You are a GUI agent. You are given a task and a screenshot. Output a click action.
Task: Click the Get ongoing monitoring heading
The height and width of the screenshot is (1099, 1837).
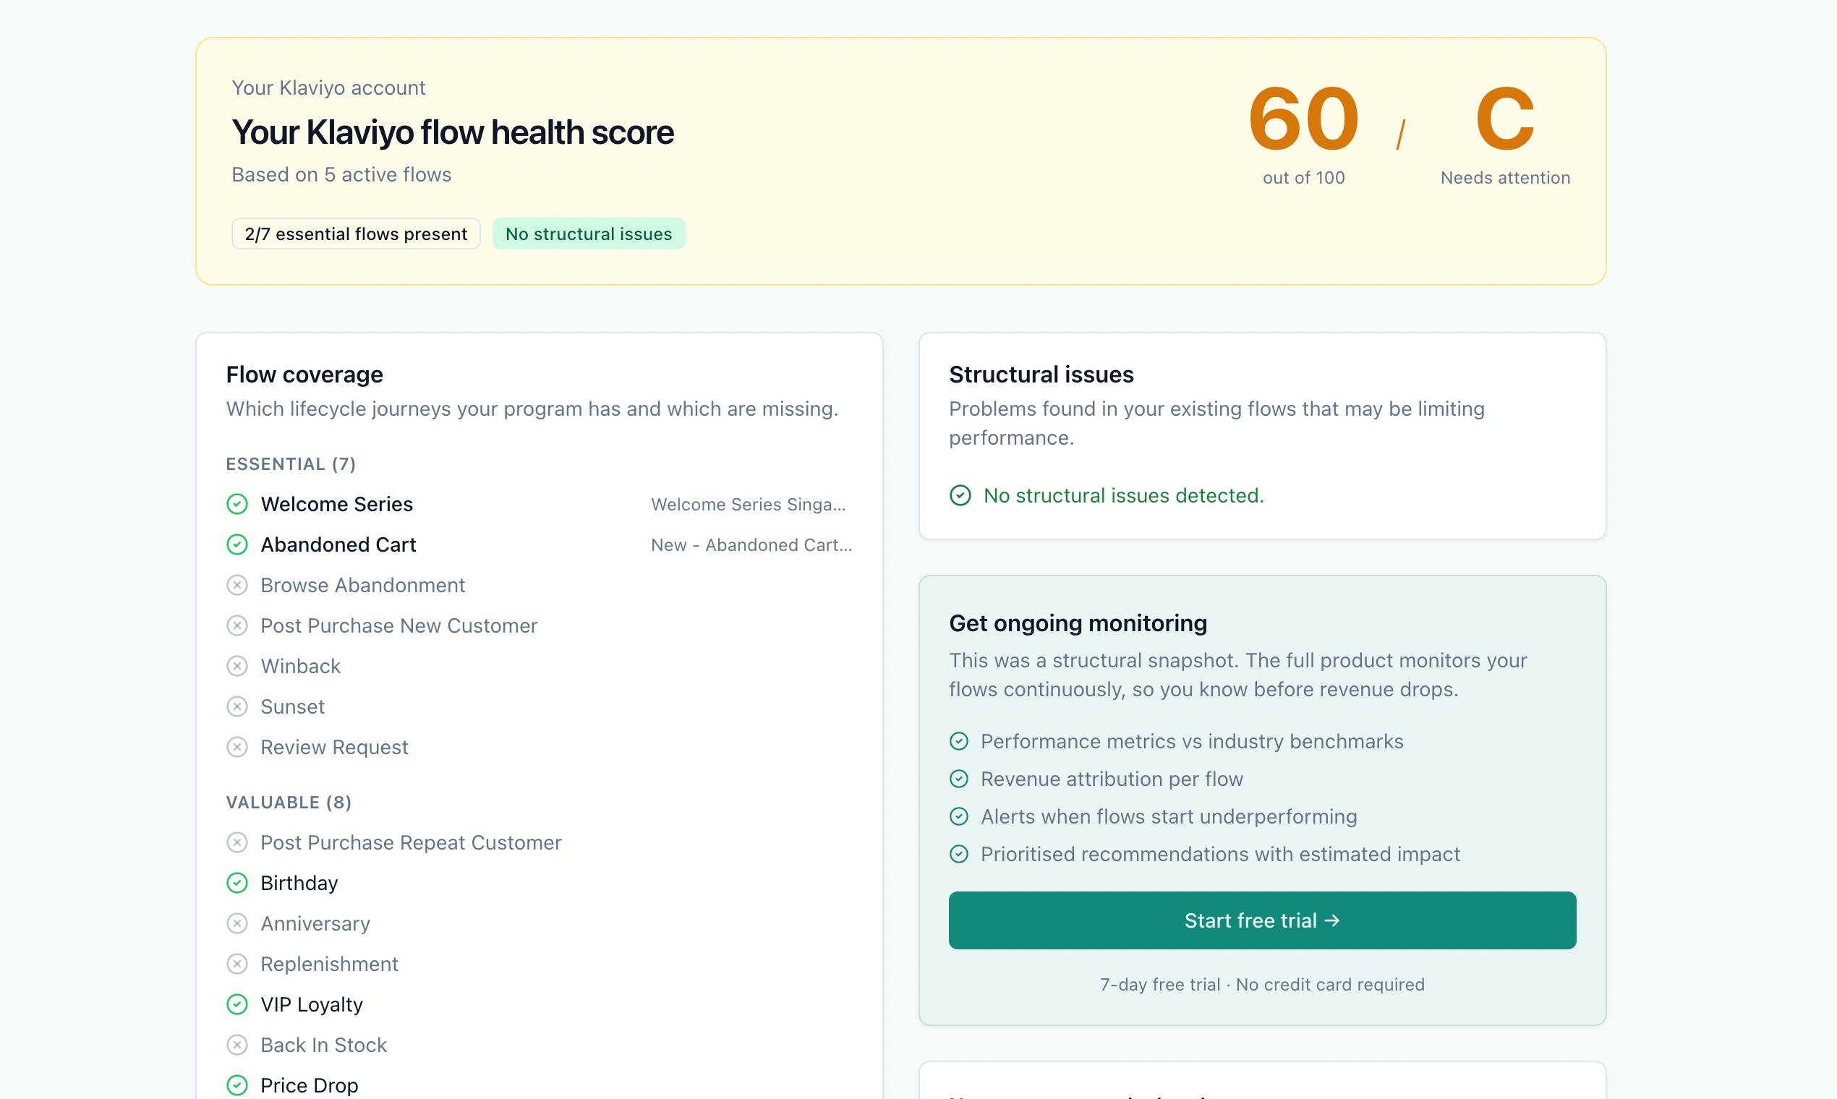point(1078,623)
